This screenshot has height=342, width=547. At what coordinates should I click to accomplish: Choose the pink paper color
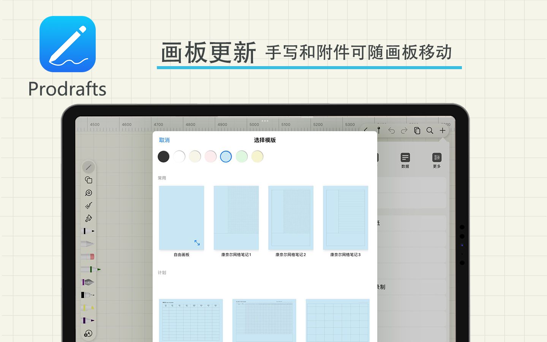point(210,157)
